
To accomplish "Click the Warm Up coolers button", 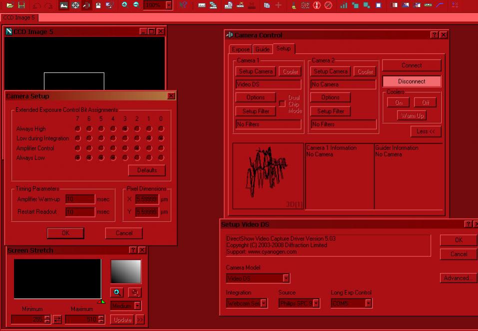I will (x=412, y=115).
